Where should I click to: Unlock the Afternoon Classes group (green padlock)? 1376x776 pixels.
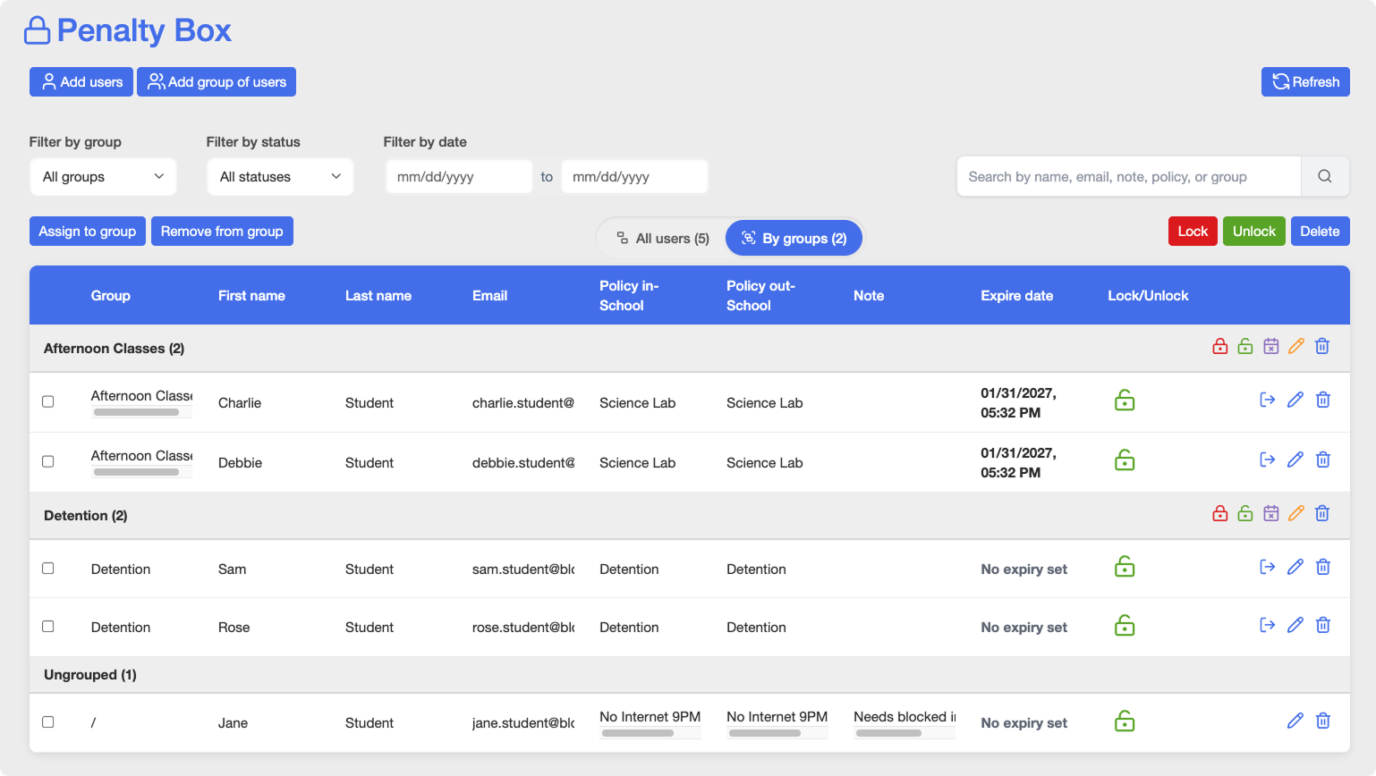(x=1245, y=347)
